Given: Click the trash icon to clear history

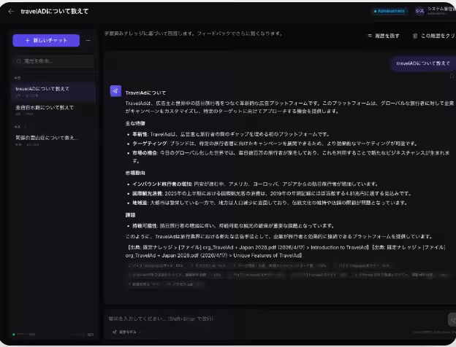Looking at the screenshot, I should click(x=415, y=36).
